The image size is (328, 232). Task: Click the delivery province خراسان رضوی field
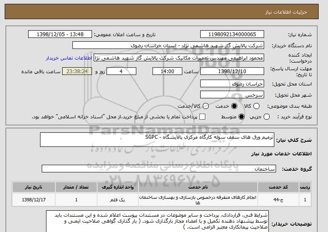pos(232,84)
